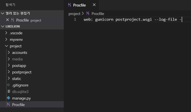Select the 'Procfile project' open editors entry
191x112 pixels.
tap(32, 20)
